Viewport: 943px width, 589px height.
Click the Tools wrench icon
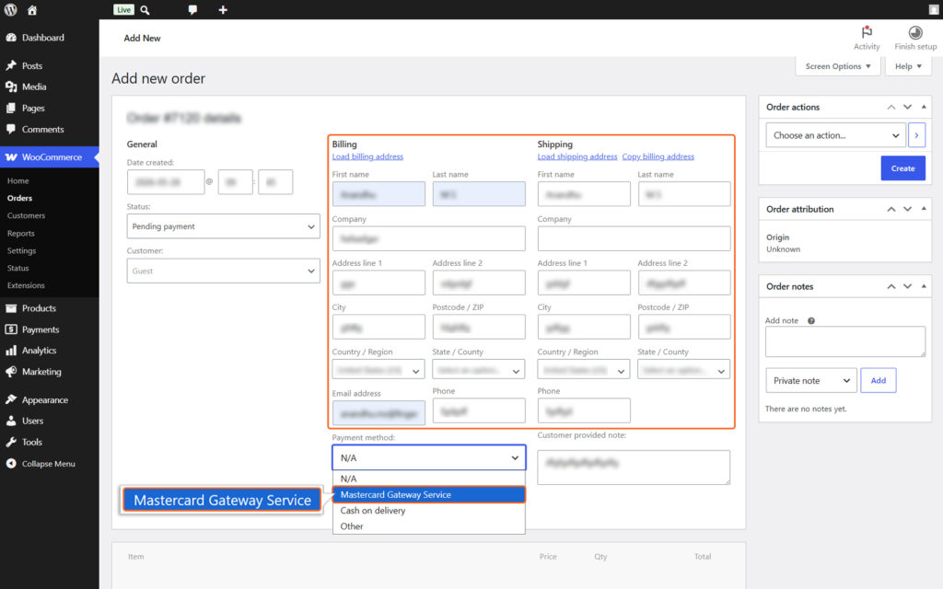[x=11, y=442]
